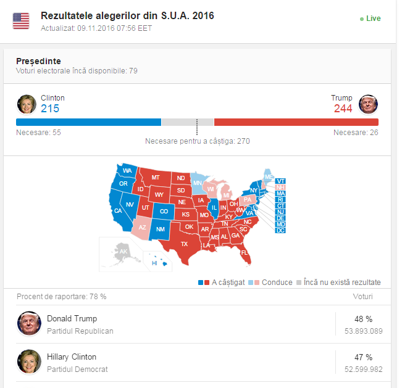Click the blue Clinton electoral vote bar
Screen dimensions: 402x388
coord(89,122)
